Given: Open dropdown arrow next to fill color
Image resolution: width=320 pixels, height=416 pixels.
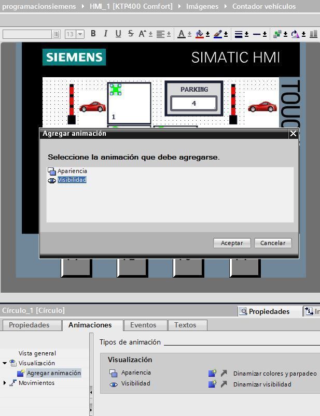Looking at the screenshot, I should point(207,34).
